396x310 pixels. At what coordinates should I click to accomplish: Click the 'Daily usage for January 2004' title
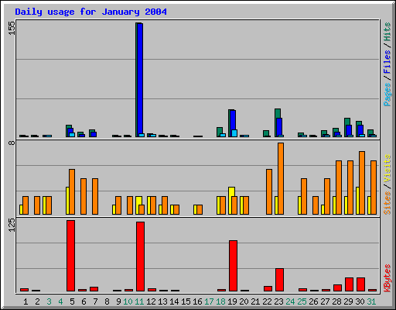[90, 12]
